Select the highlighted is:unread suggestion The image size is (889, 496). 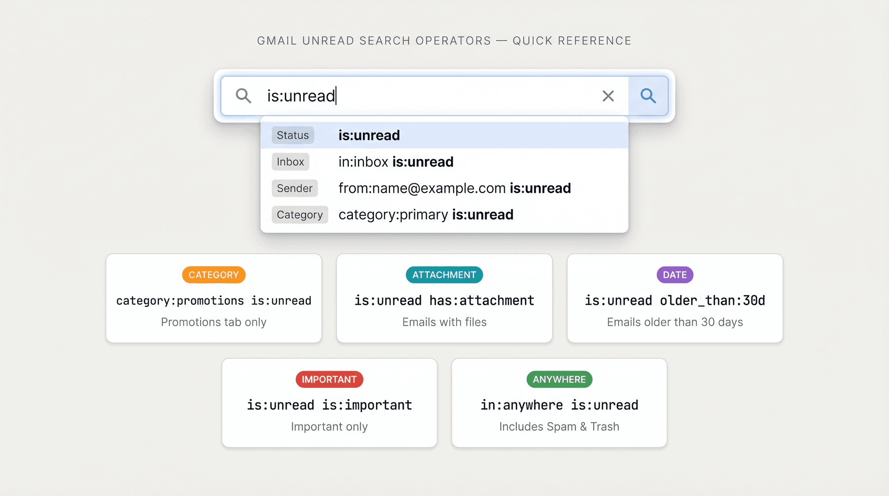369,135
